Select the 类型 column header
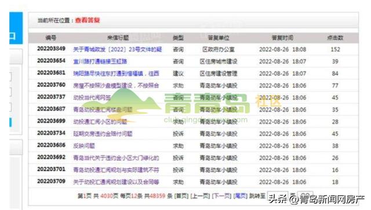Screen dimensions: 371x210 178,38
